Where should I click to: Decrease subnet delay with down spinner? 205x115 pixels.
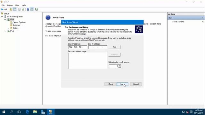click(x=119, y=67)
